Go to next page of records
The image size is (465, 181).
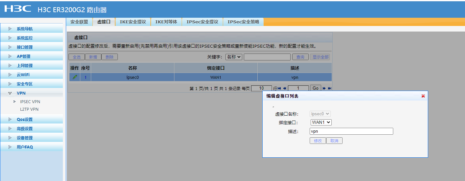(324, 88)
